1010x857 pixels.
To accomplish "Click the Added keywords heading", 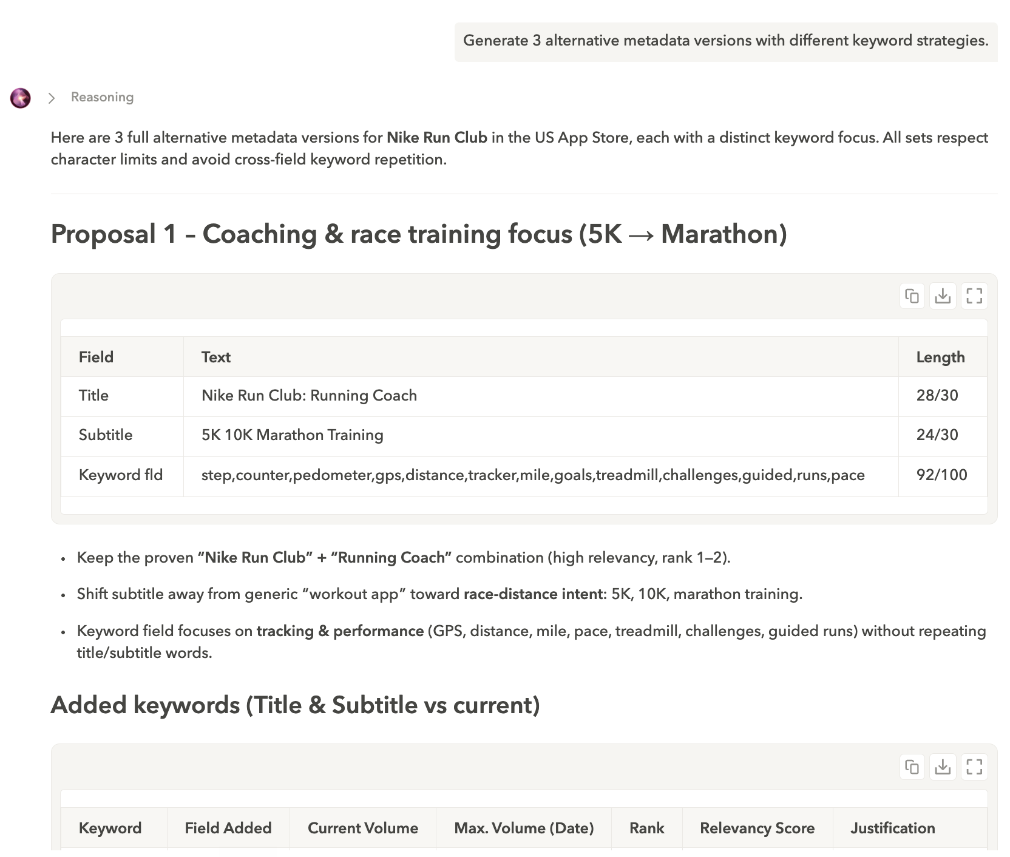I will click(296, 705).
